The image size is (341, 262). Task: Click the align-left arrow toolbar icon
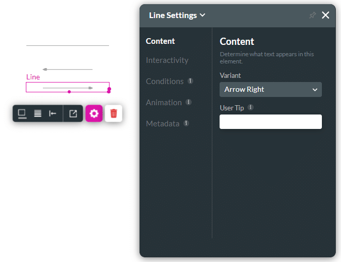(53, 113)
